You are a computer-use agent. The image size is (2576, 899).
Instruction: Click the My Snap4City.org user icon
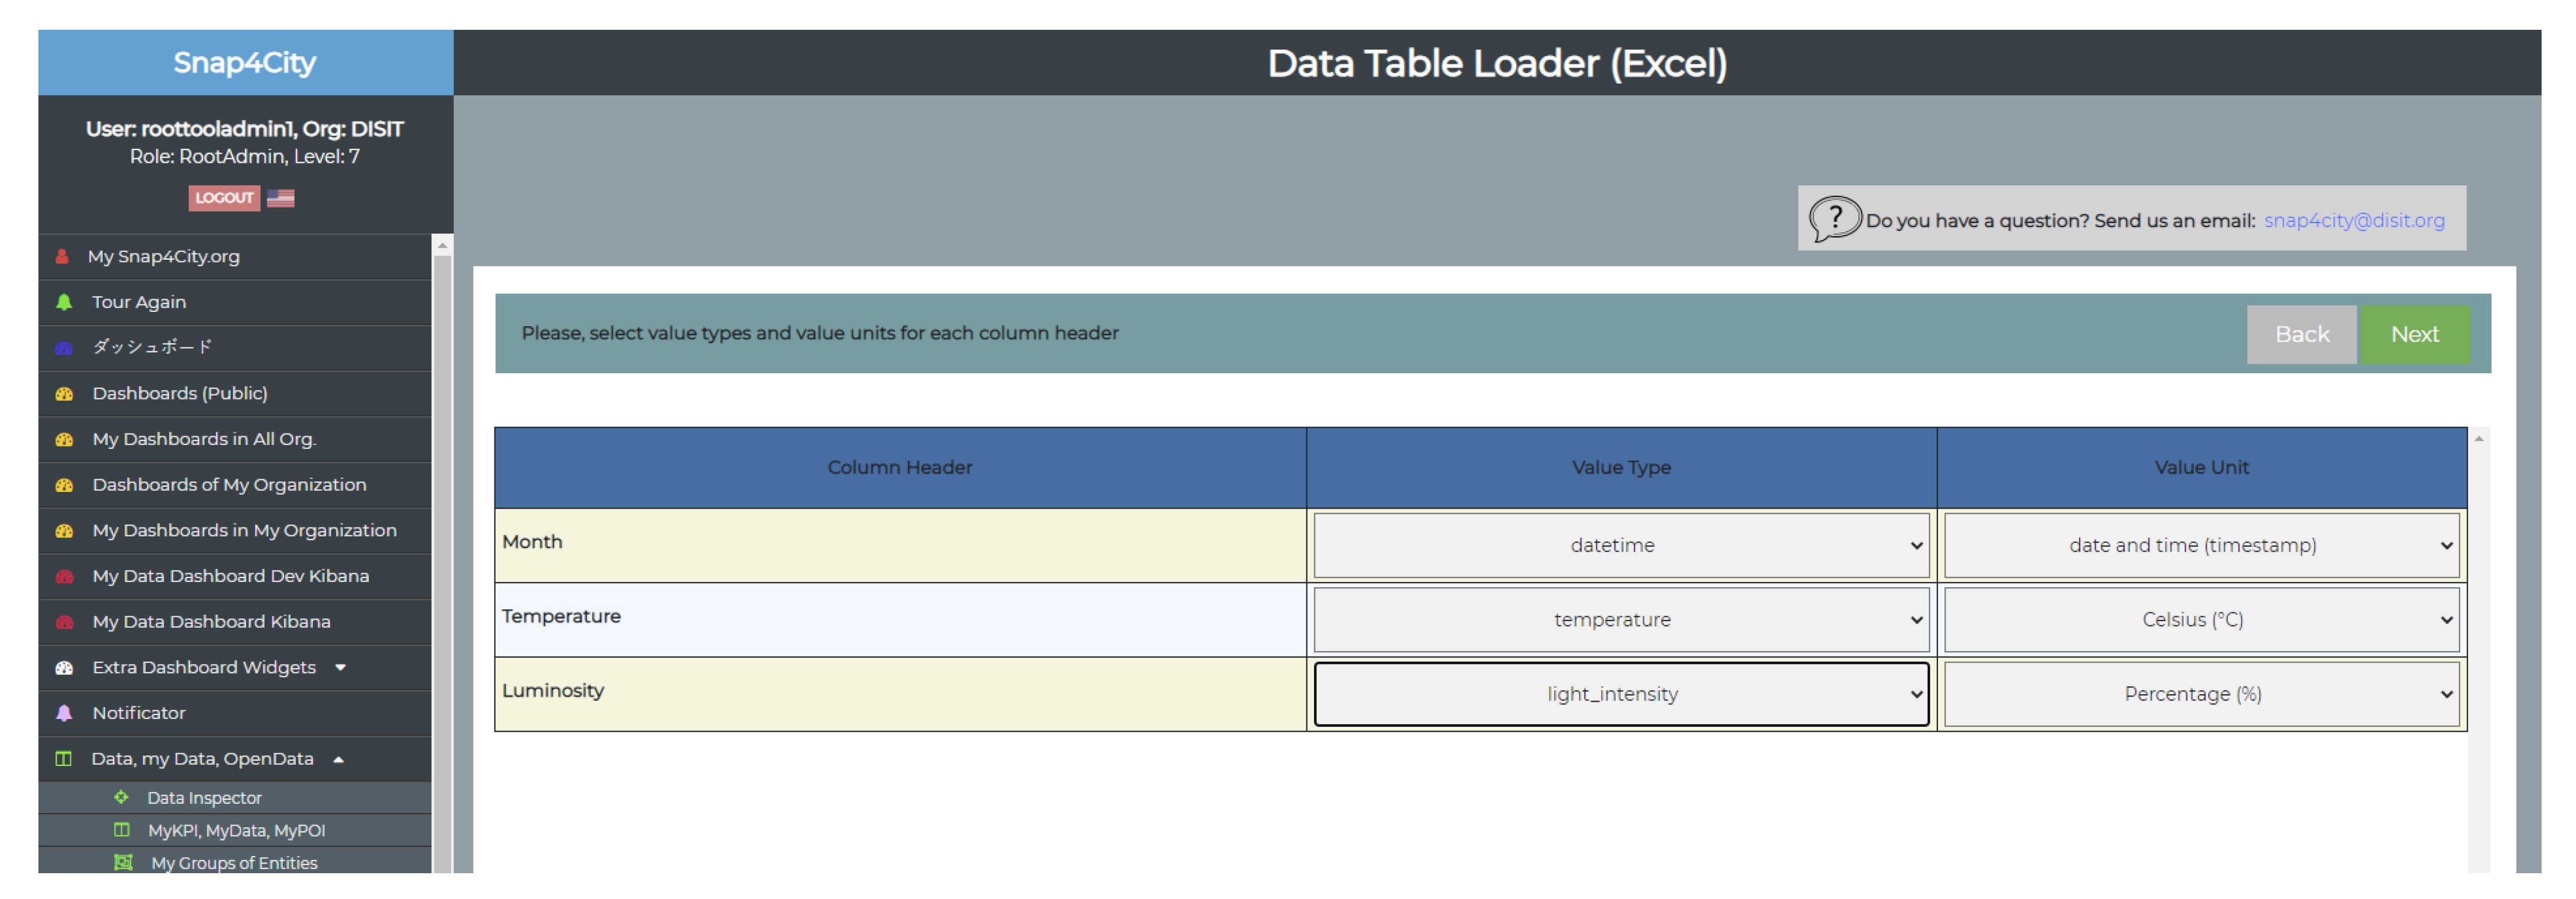tap(62, 257)
